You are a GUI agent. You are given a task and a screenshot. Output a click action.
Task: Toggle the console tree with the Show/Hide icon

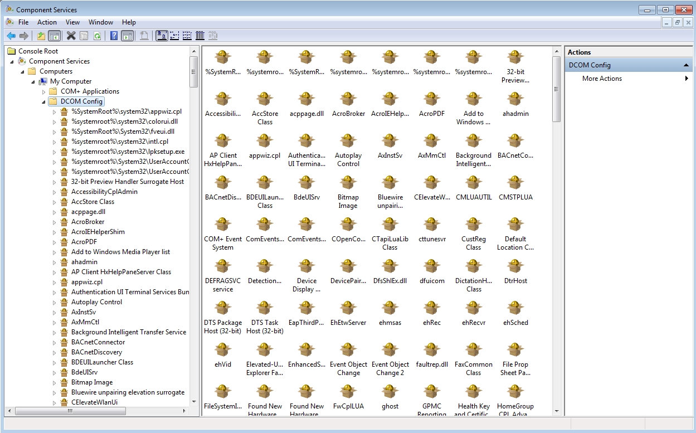point(54,35)
